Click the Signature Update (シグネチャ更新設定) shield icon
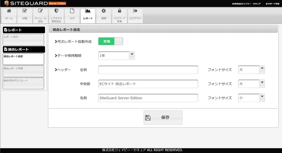 coord(56,11)
